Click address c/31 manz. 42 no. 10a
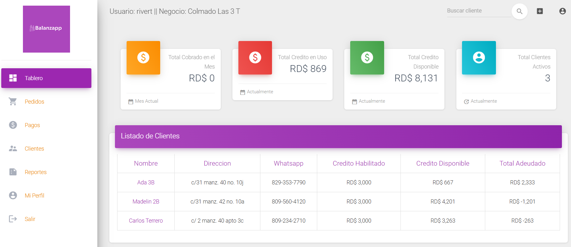The height and width of the screenshot is (247, 571). (217, 202)
